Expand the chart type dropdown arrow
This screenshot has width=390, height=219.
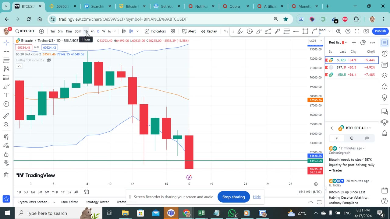137,31
